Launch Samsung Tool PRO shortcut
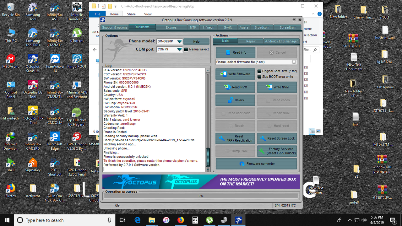The image size is (402, 226). pos(33,37)
